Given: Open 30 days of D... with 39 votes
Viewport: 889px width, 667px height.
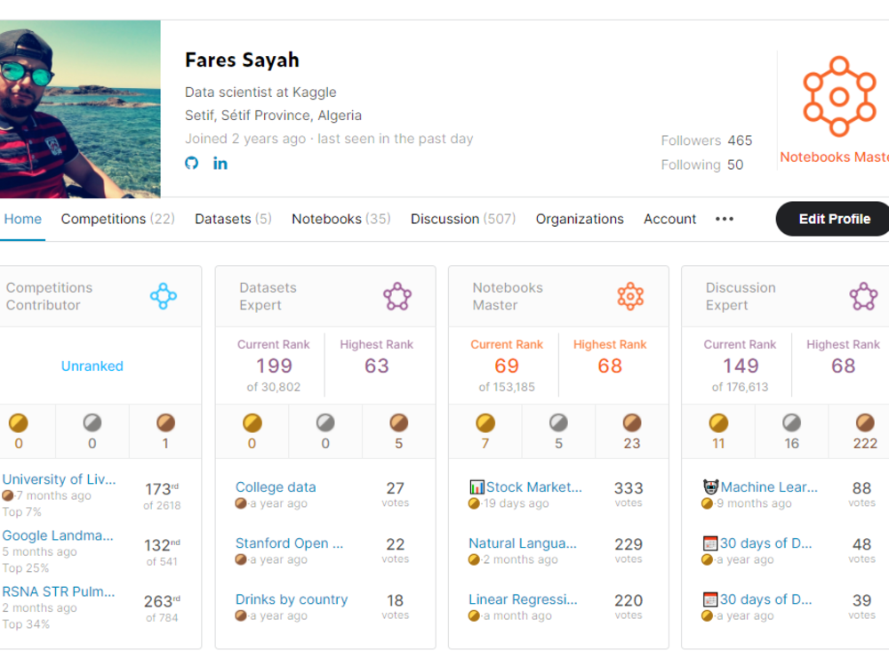Looking at the screenshot, I should tap(766, 599).
